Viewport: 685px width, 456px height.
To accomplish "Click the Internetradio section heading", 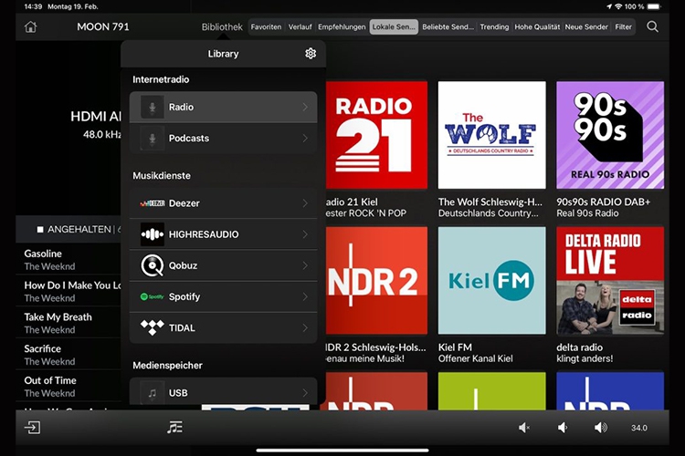I will (161, 79).
